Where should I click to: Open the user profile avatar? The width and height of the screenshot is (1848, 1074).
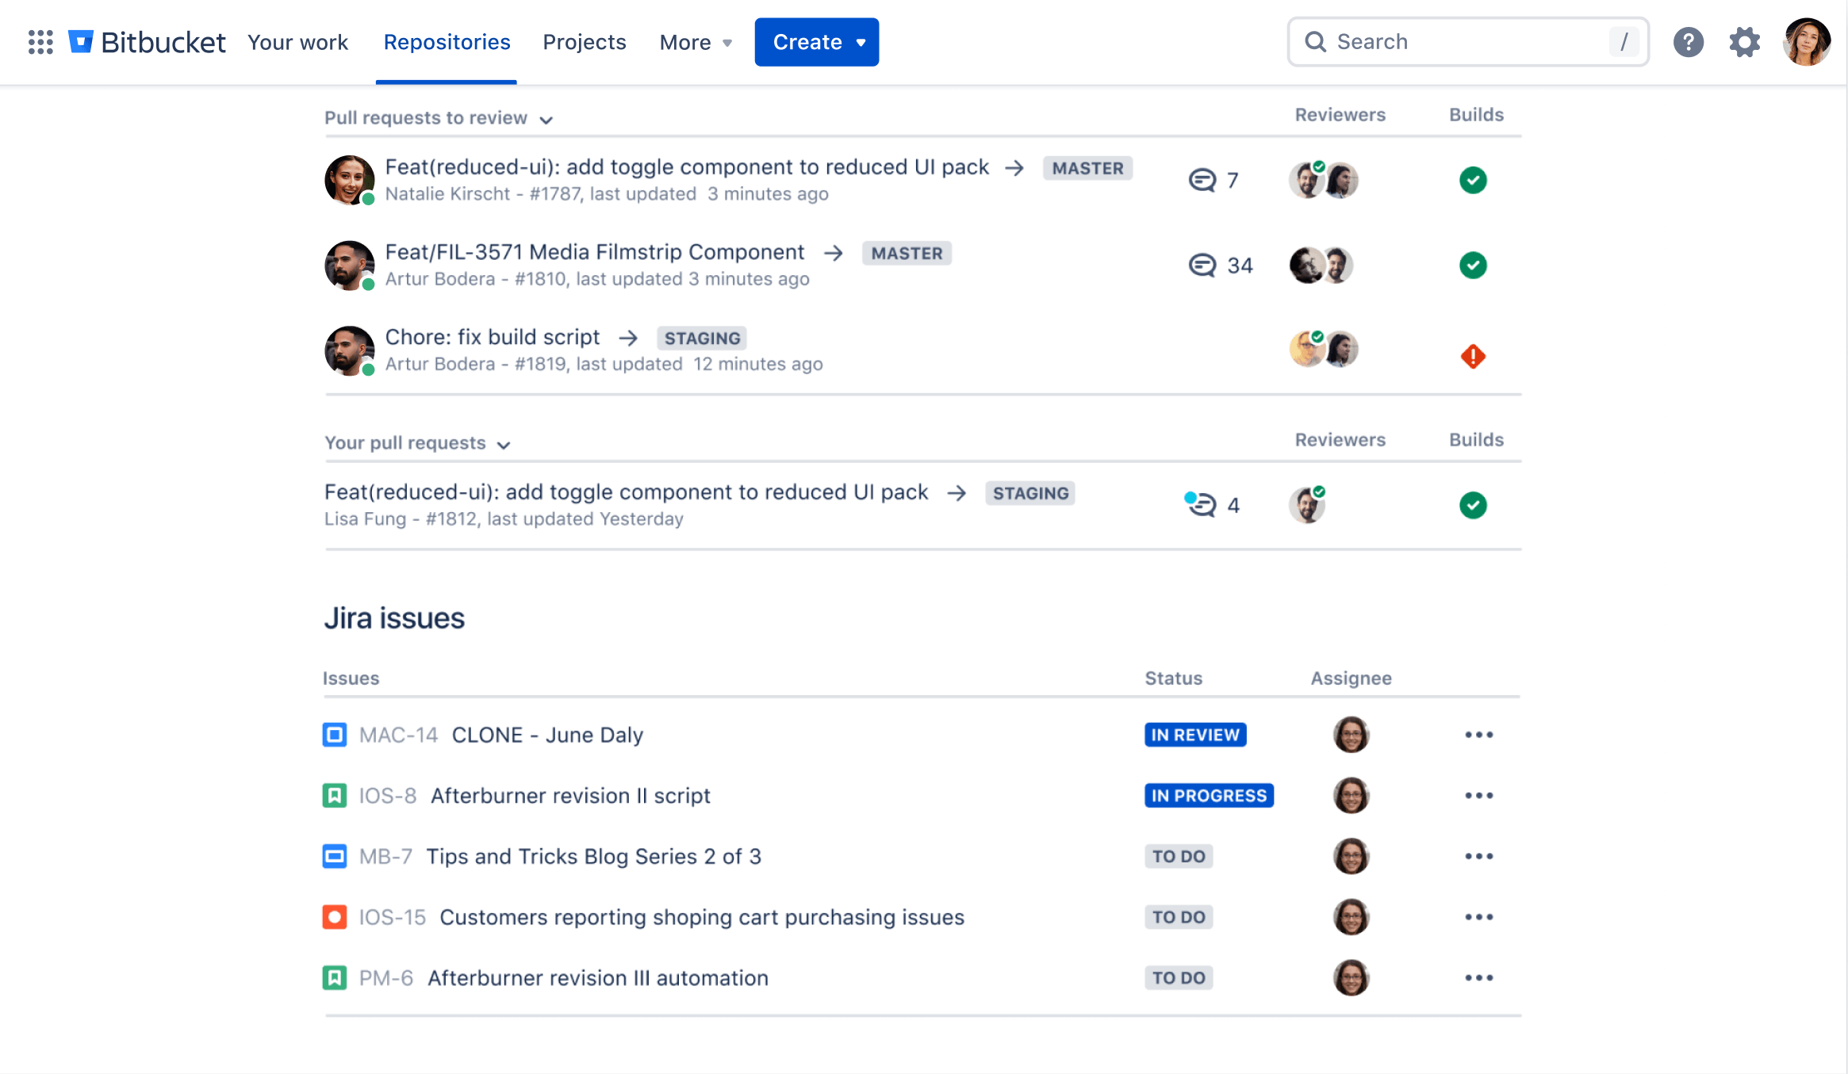1807,42
